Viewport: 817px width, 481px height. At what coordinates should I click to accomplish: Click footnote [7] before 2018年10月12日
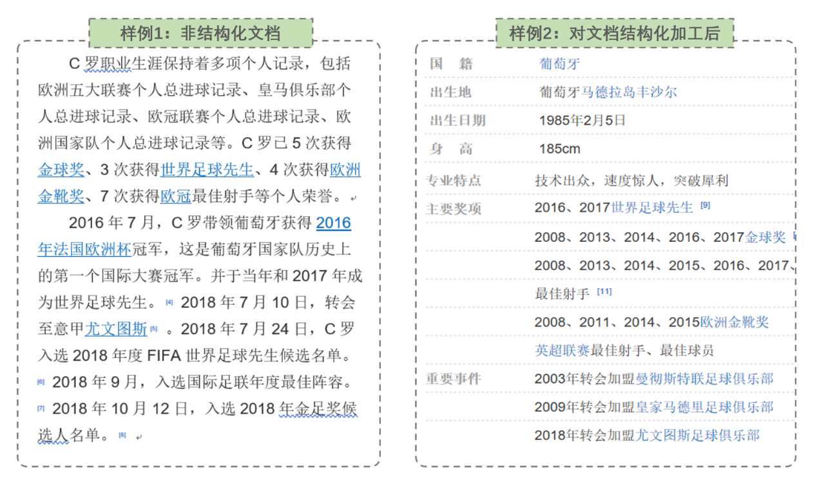click(41, 408)
